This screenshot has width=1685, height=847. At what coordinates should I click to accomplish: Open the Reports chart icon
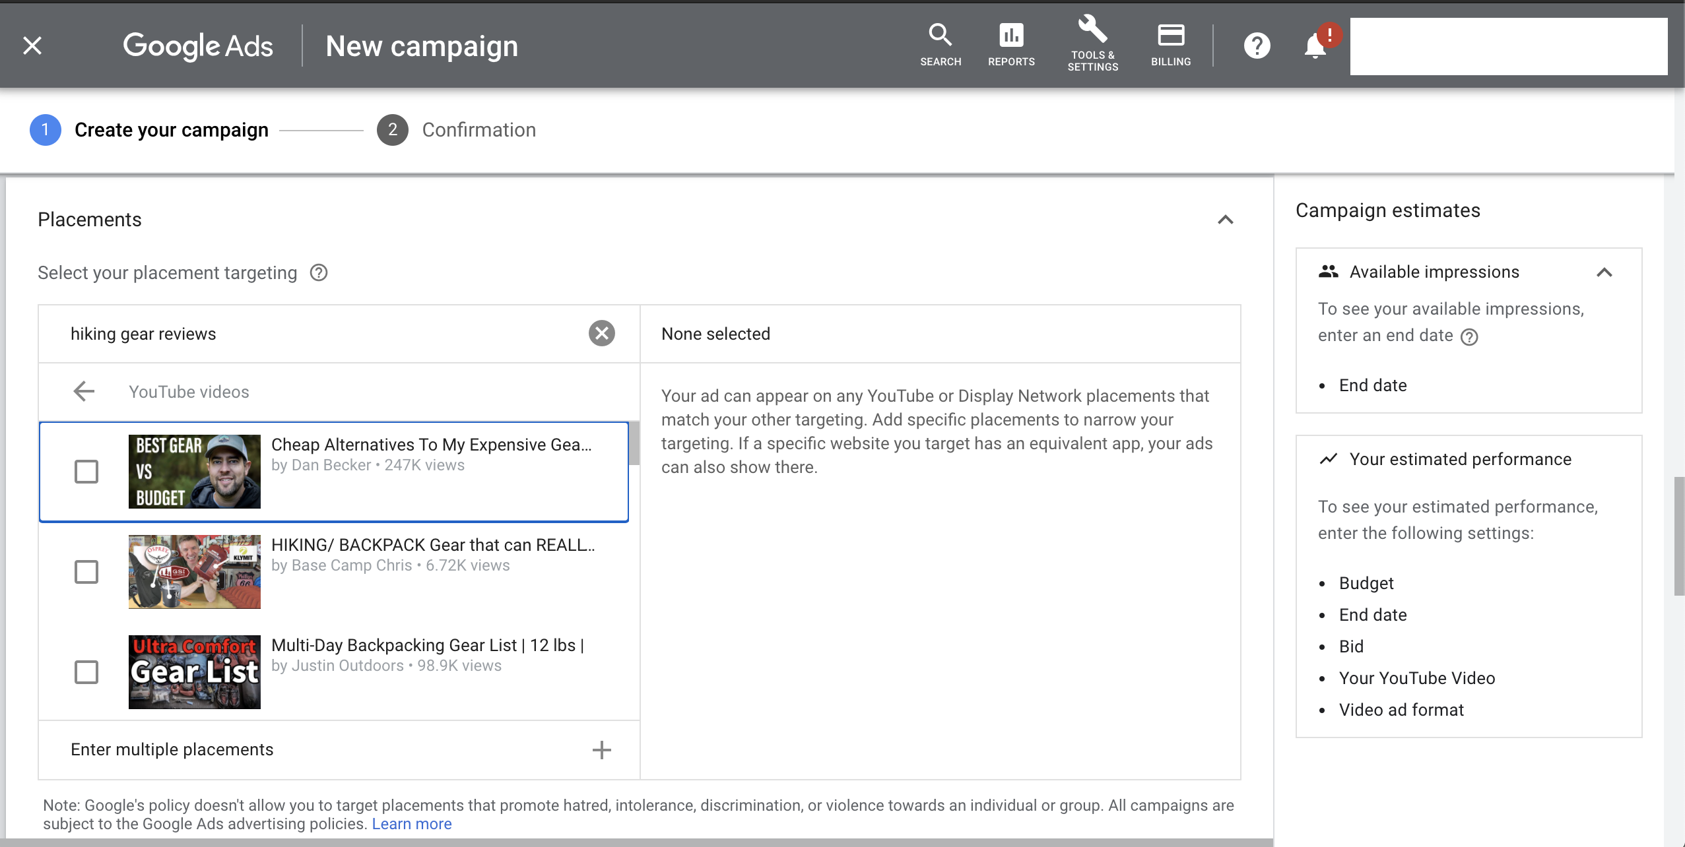(x=1010, y=44)
